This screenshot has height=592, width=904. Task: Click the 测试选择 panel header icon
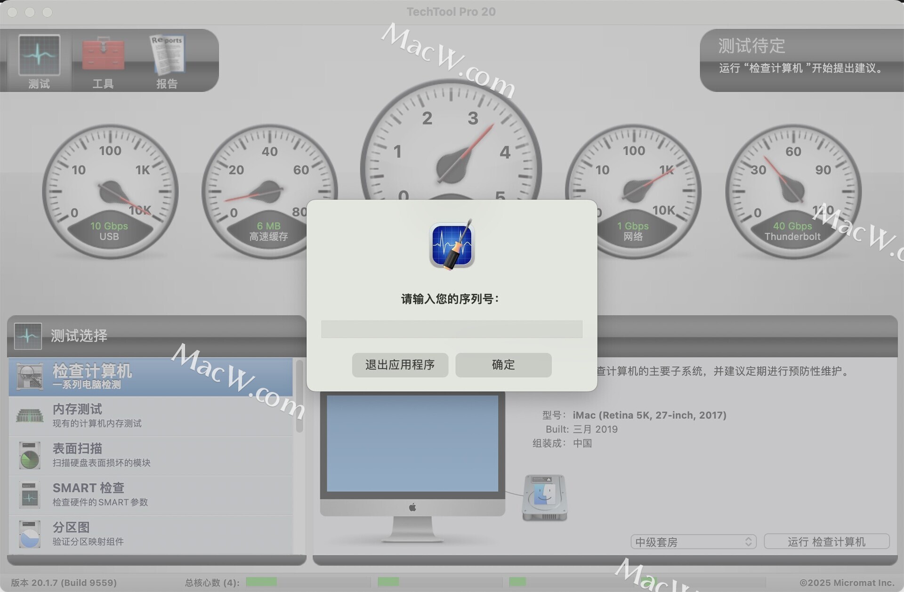point(28,336)
